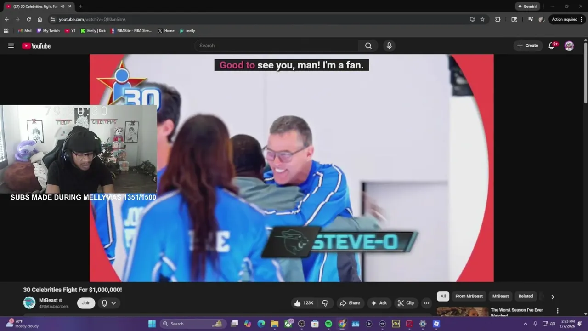Select the All filter chip

tap(443, 296)
